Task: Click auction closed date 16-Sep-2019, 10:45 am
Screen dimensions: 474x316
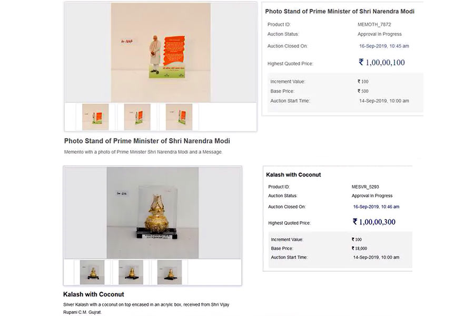Action: pyautogui.click(x=384, y=46)
